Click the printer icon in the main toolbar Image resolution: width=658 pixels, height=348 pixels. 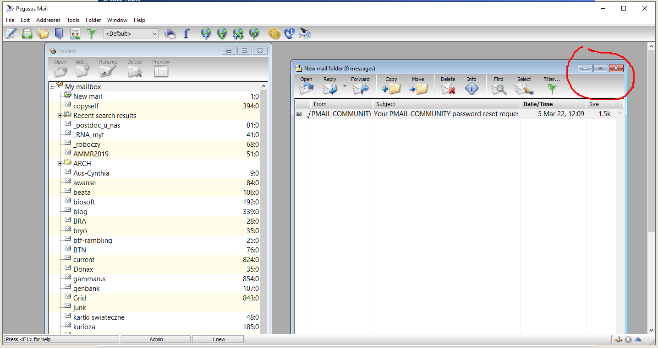[x=170, y=33]
